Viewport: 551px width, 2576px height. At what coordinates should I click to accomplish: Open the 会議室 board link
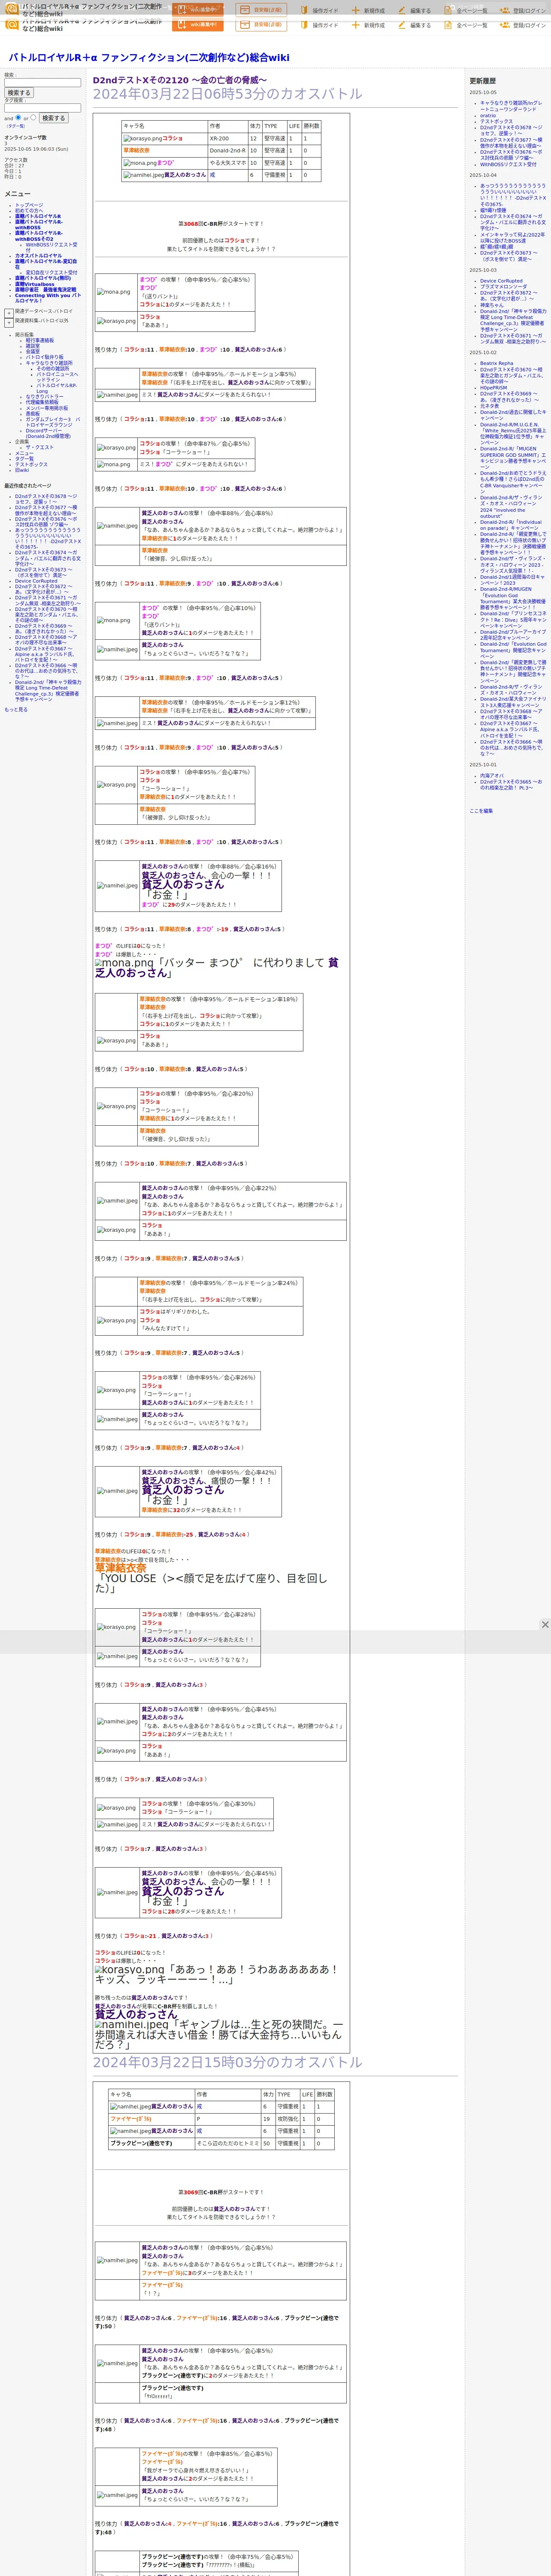33,352
